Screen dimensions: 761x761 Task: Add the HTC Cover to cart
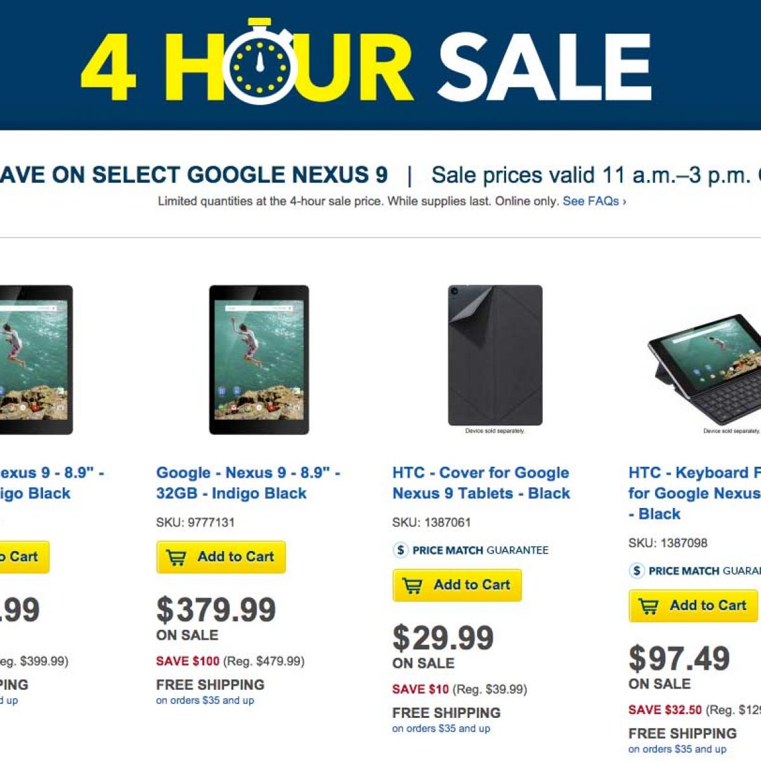457,585
